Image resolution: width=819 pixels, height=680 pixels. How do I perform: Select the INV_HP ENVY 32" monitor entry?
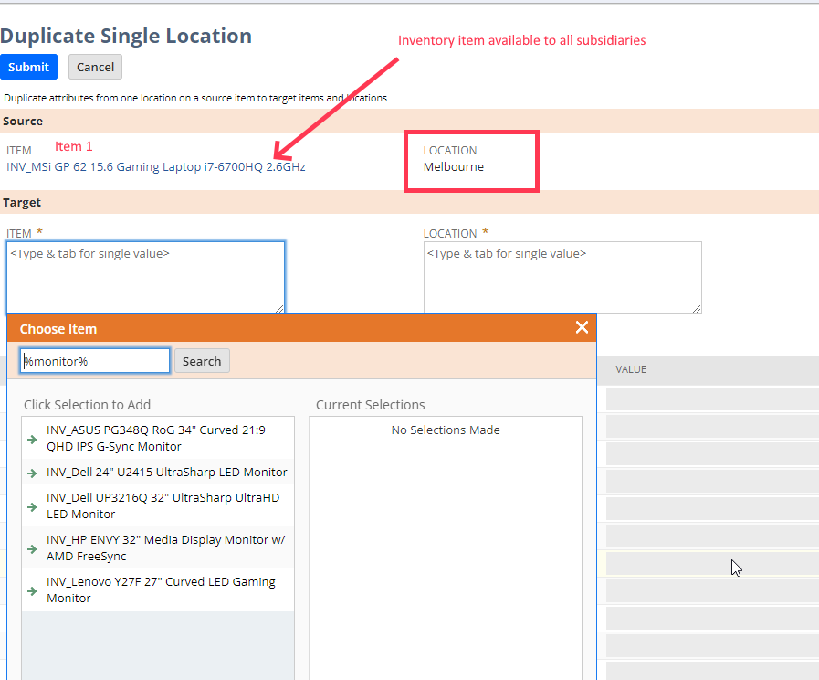coord(164,547)
